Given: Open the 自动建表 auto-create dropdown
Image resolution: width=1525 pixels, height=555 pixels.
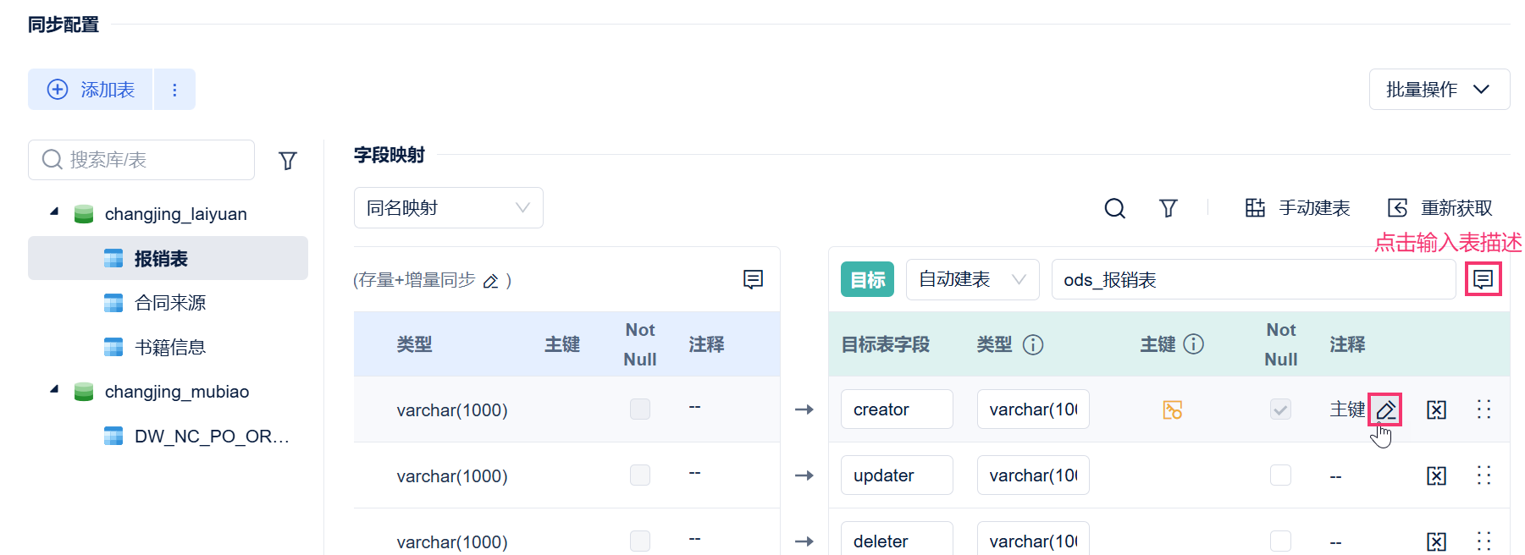Looking at the screenshot, I should coord(972,279).
